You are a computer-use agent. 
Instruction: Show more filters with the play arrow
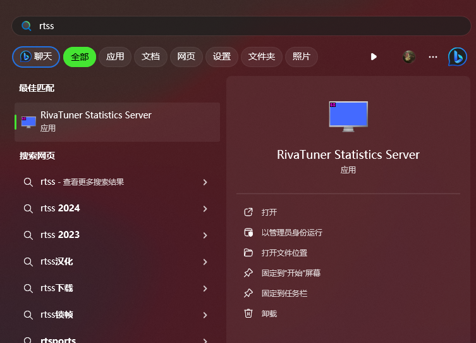[374, 57]
